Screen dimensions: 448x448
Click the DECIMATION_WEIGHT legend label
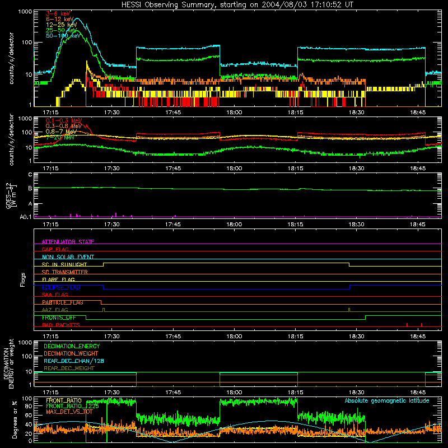(x=71, y=353)
